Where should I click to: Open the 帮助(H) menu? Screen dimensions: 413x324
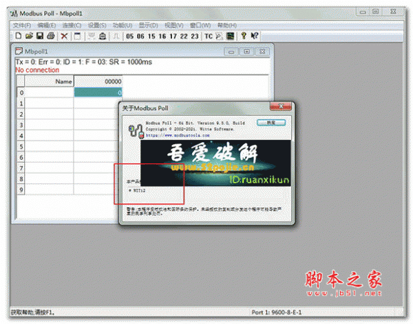pyautogui.click(x=226, y=25)
